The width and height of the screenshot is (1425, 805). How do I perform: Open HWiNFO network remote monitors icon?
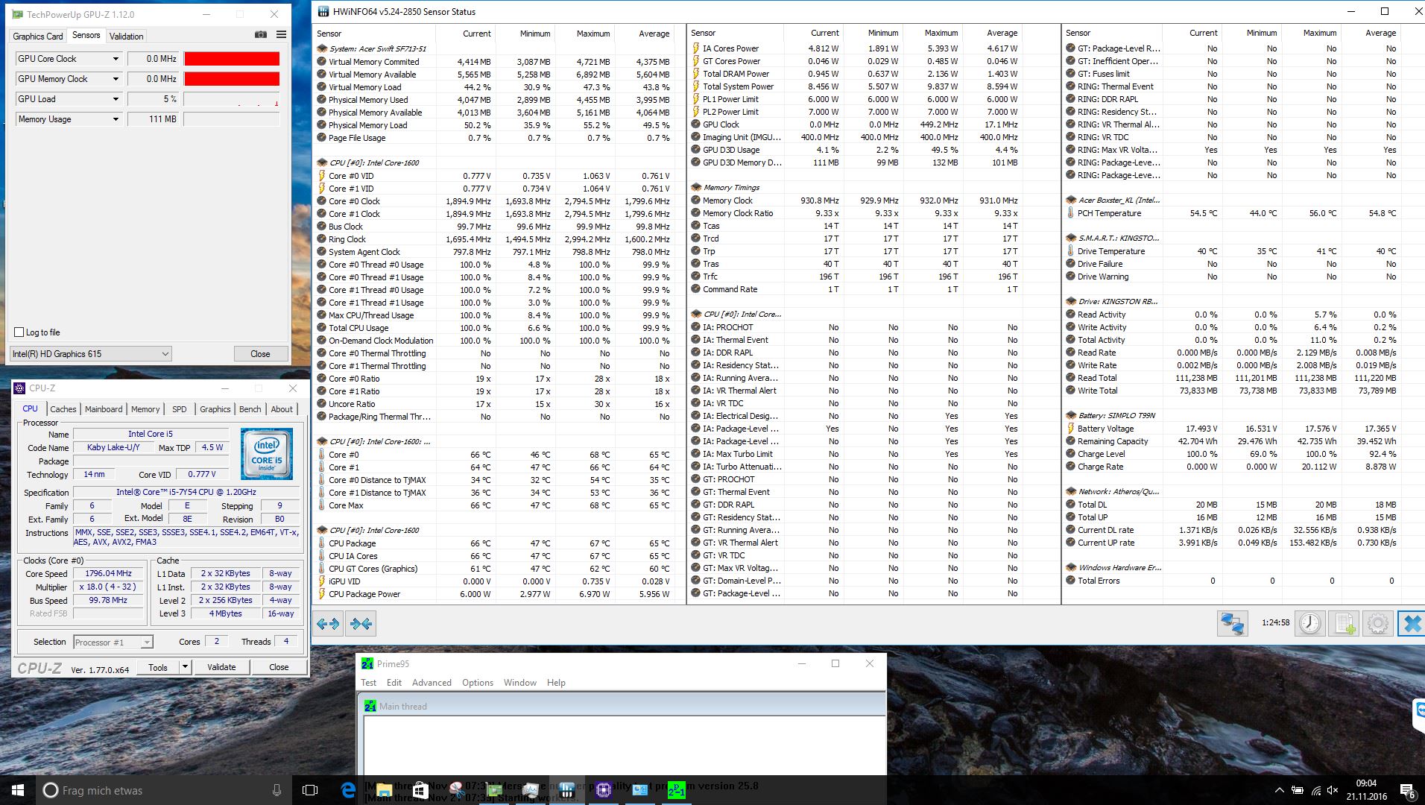coord(1232,623)
